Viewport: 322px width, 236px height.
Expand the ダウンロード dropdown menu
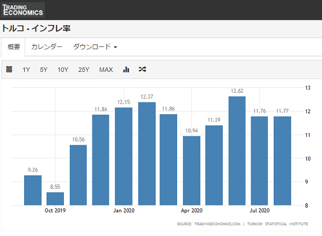click(x=95, y=47)
